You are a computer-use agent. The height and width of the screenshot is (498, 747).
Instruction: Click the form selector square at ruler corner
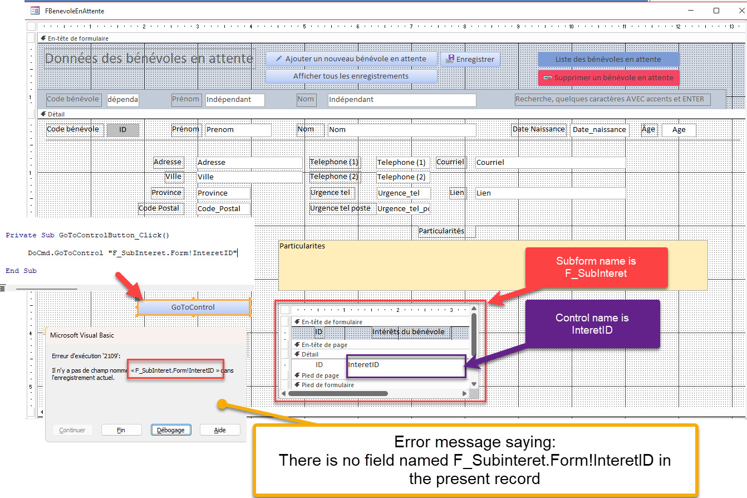click(x=31, y=26)
